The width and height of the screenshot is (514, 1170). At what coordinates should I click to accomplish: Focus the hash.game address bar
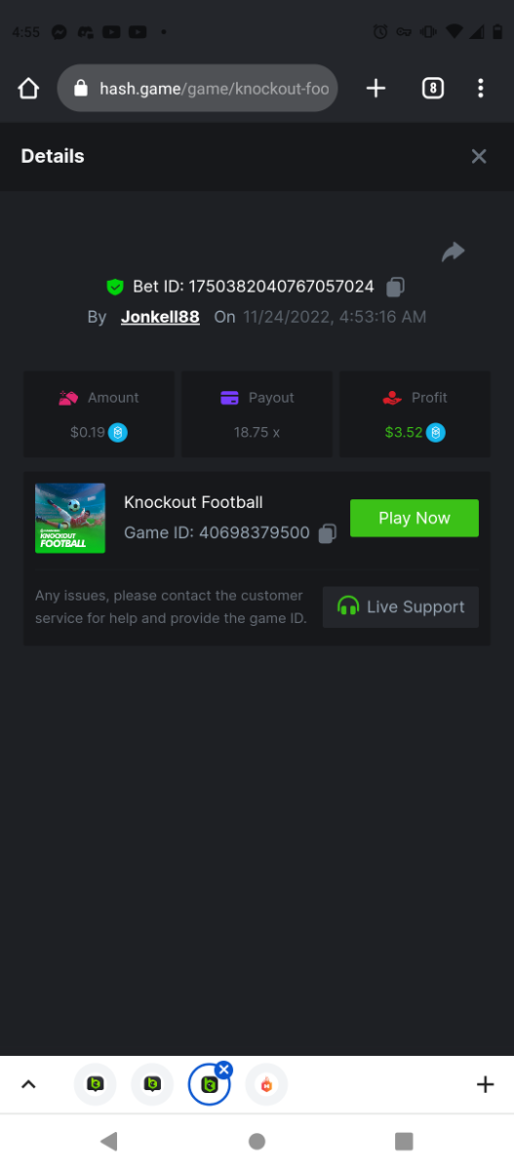(198, 89)
